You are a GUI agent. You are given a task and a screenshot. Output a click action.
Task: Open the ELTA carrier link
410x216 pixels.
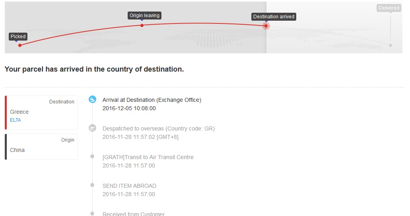point(16,120)
